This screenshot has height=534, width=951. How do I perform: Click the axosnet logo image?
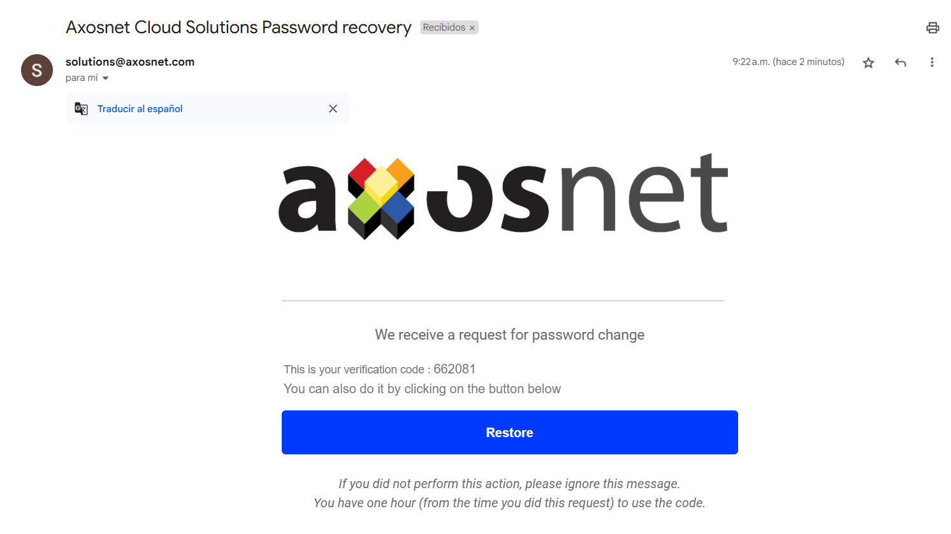click(x=504, y=196)
